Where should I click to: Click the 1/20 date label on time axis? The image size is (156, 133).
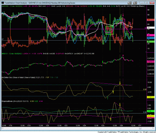pyautogui.click(x=47, y=126)
